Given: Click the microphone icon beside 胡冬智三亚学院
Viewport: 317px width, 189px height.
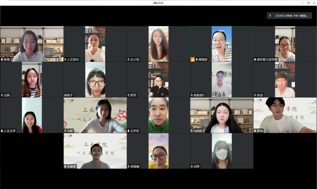Looking at the screenshot, I should pyautogui.click(x=255, y=59).
